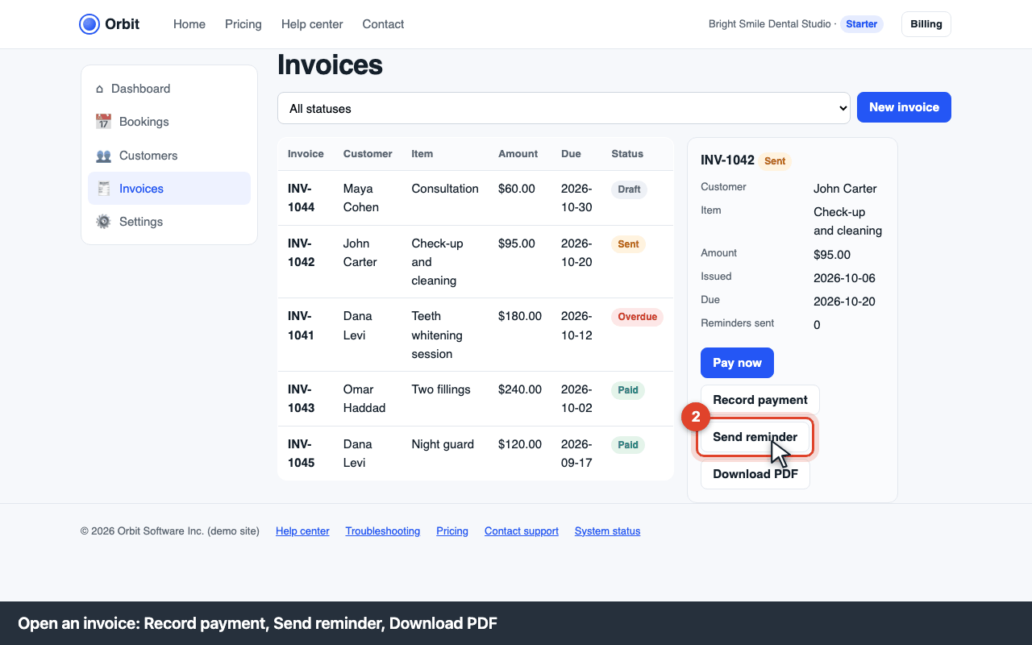Click the Starter plan badge
1032x645 pixels.
[862, 24]
